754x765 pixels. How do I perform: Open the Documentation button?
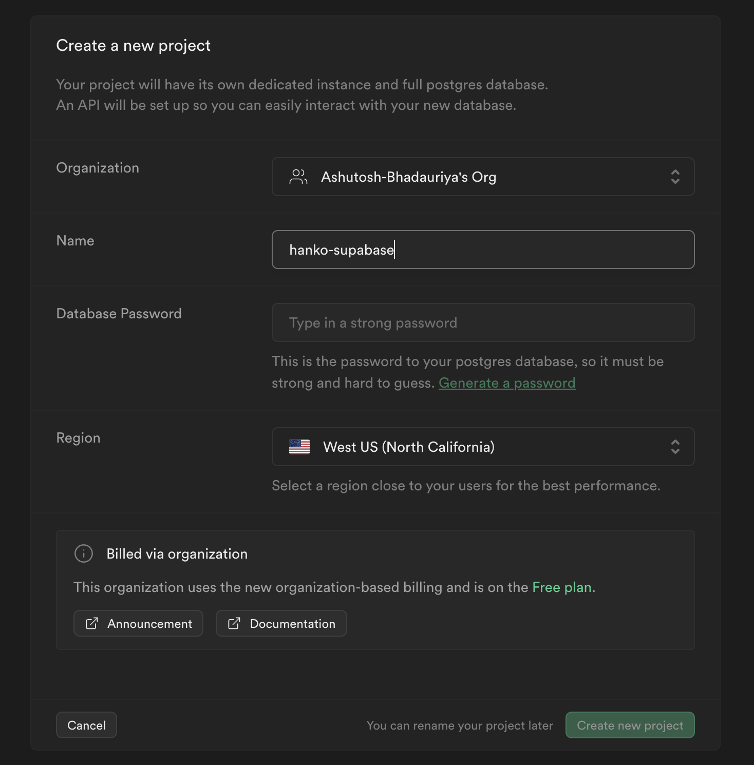tap(281, 623)
